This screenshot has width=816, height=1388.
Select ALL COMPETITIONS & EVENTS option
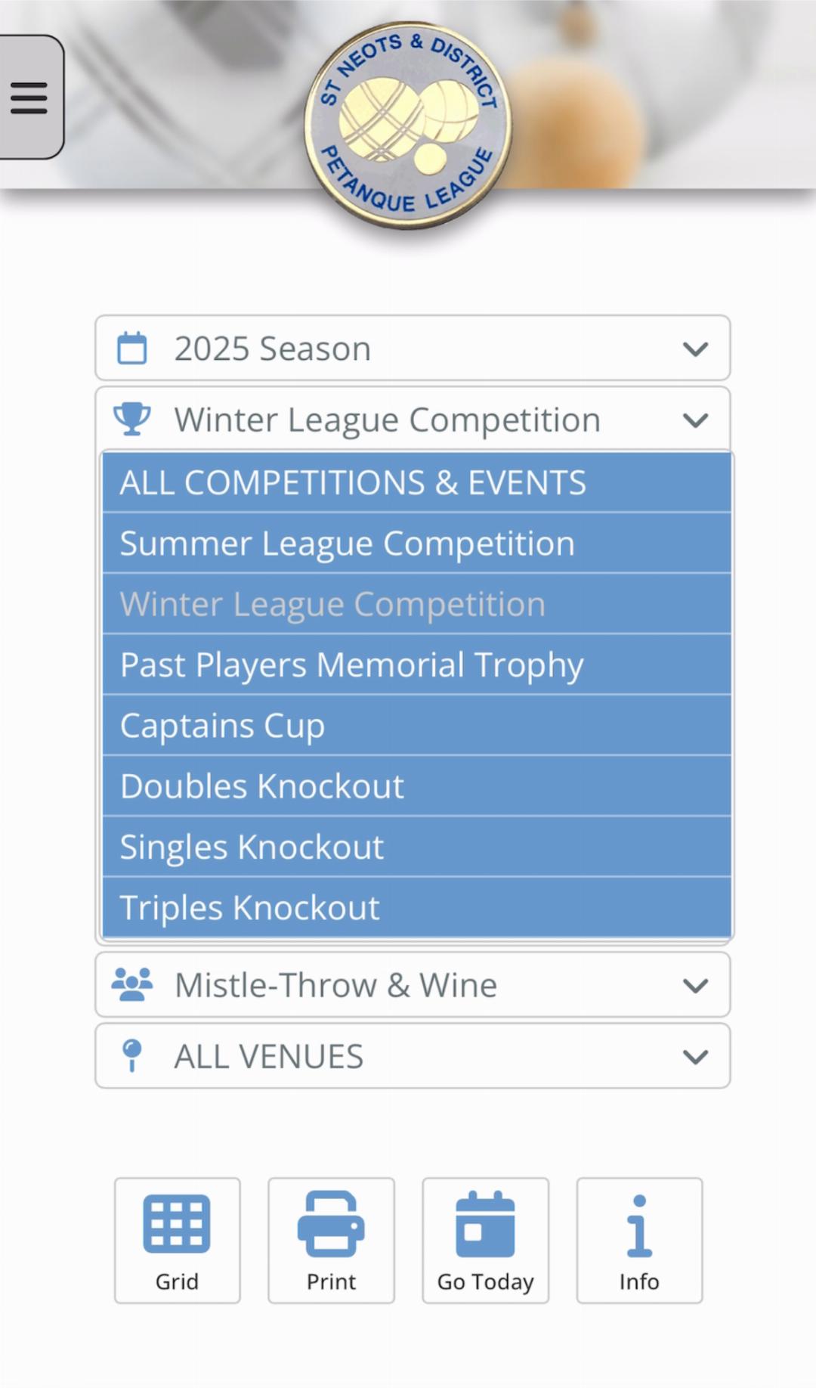coord(416,482)
